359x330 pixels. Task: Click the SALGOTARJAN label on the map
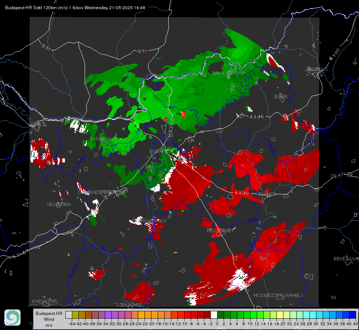[x=228, y=73]
